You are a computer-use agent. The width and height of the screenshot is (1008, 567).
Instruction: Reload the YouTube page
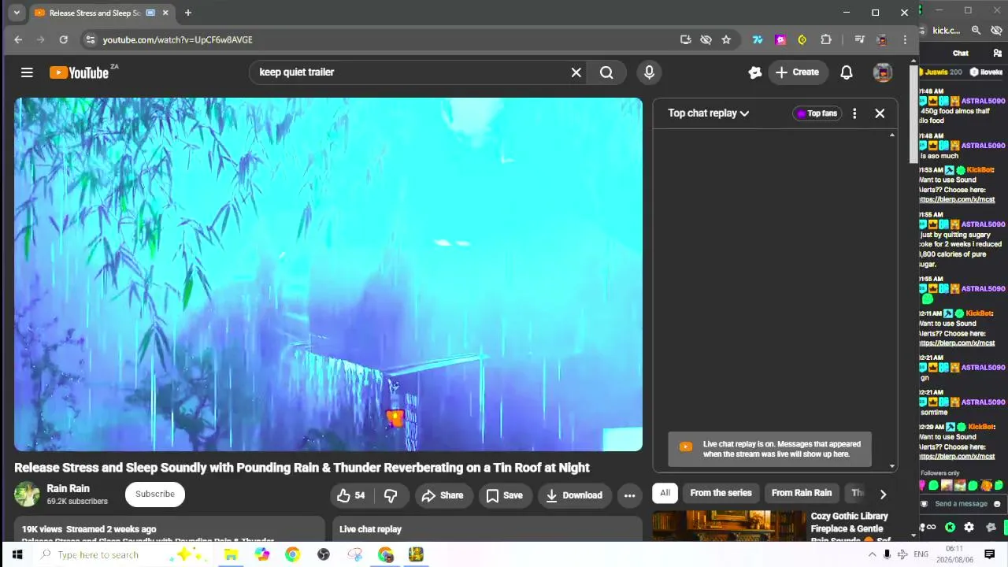tap(63, 39)
